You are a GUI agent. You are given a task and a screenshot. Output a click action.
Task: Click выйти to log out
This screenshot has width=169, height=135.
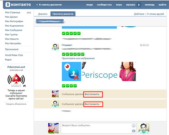tap(162, 5)
